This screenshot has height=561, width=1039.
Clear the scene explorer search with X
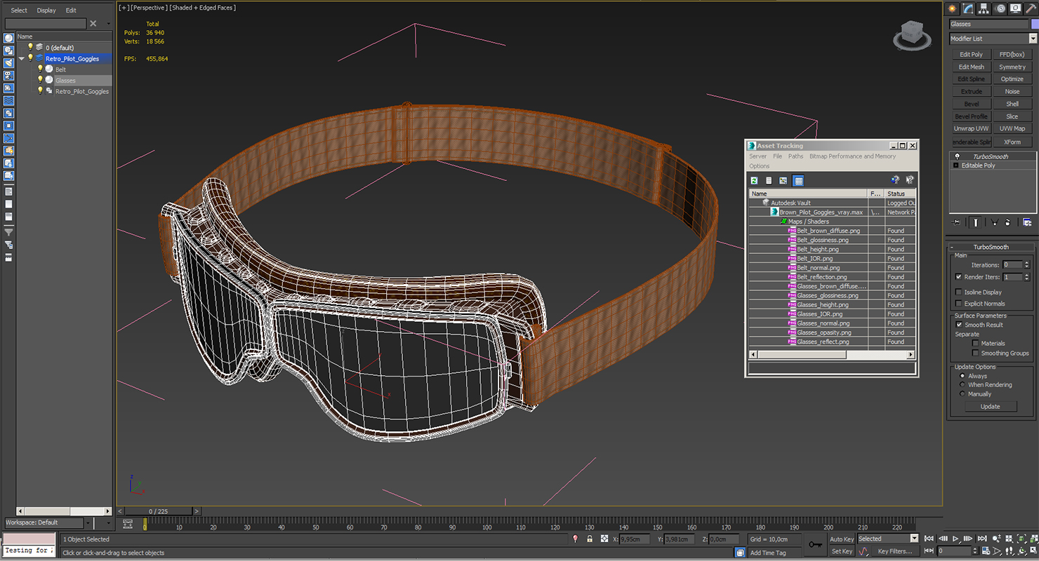coord(93,24)
